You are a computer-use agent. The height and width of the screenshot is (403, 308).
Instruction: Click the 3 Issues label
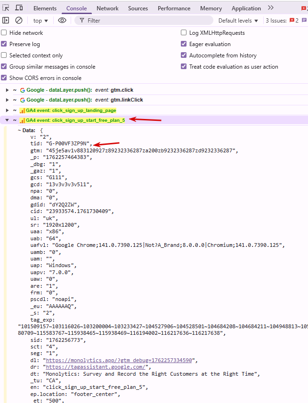tap(276, 21)
